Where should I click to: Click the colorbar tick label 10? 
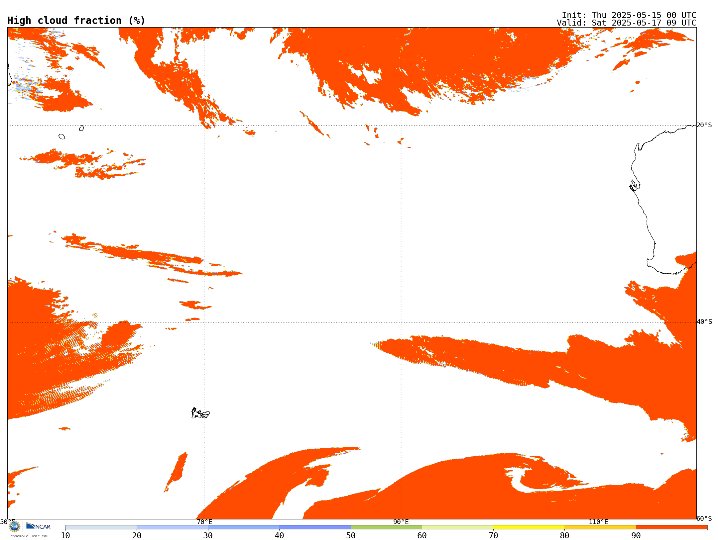(65, 536)
